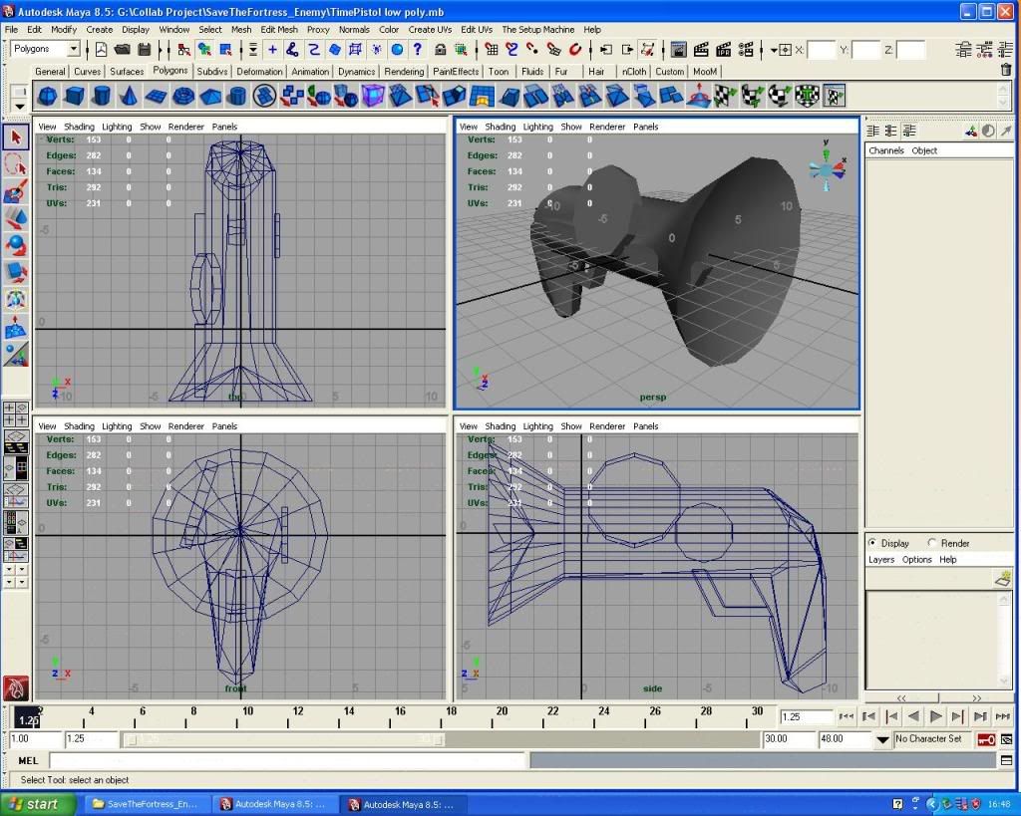Switch to the Surfaces shelf tab
This screenshot has height=816, width=1021.
tap(127, 72)
